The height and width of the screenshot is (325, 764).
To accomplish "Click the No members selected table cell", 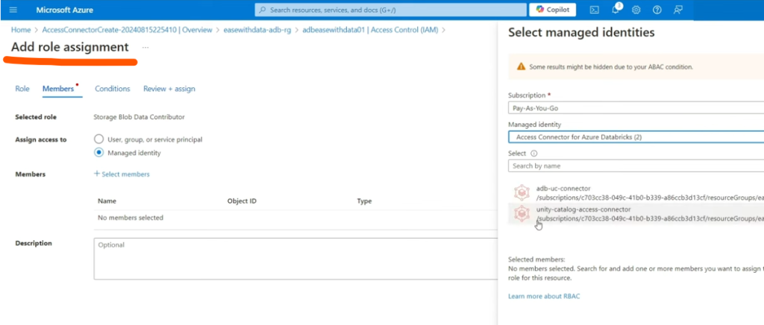I will point(131,218).
